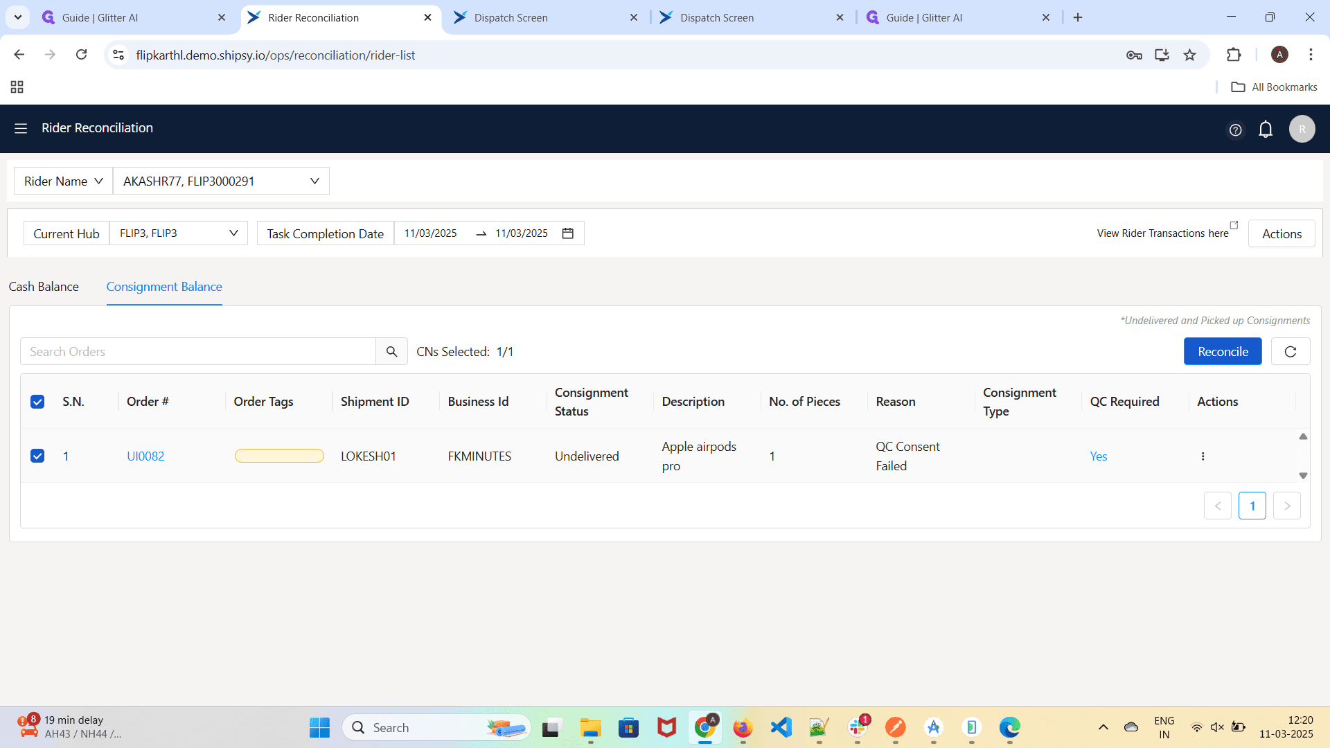Expand the Rider Name filter type dropdown
The width and height of the screenshot is (1330, 748).
[x=63, y=181]
